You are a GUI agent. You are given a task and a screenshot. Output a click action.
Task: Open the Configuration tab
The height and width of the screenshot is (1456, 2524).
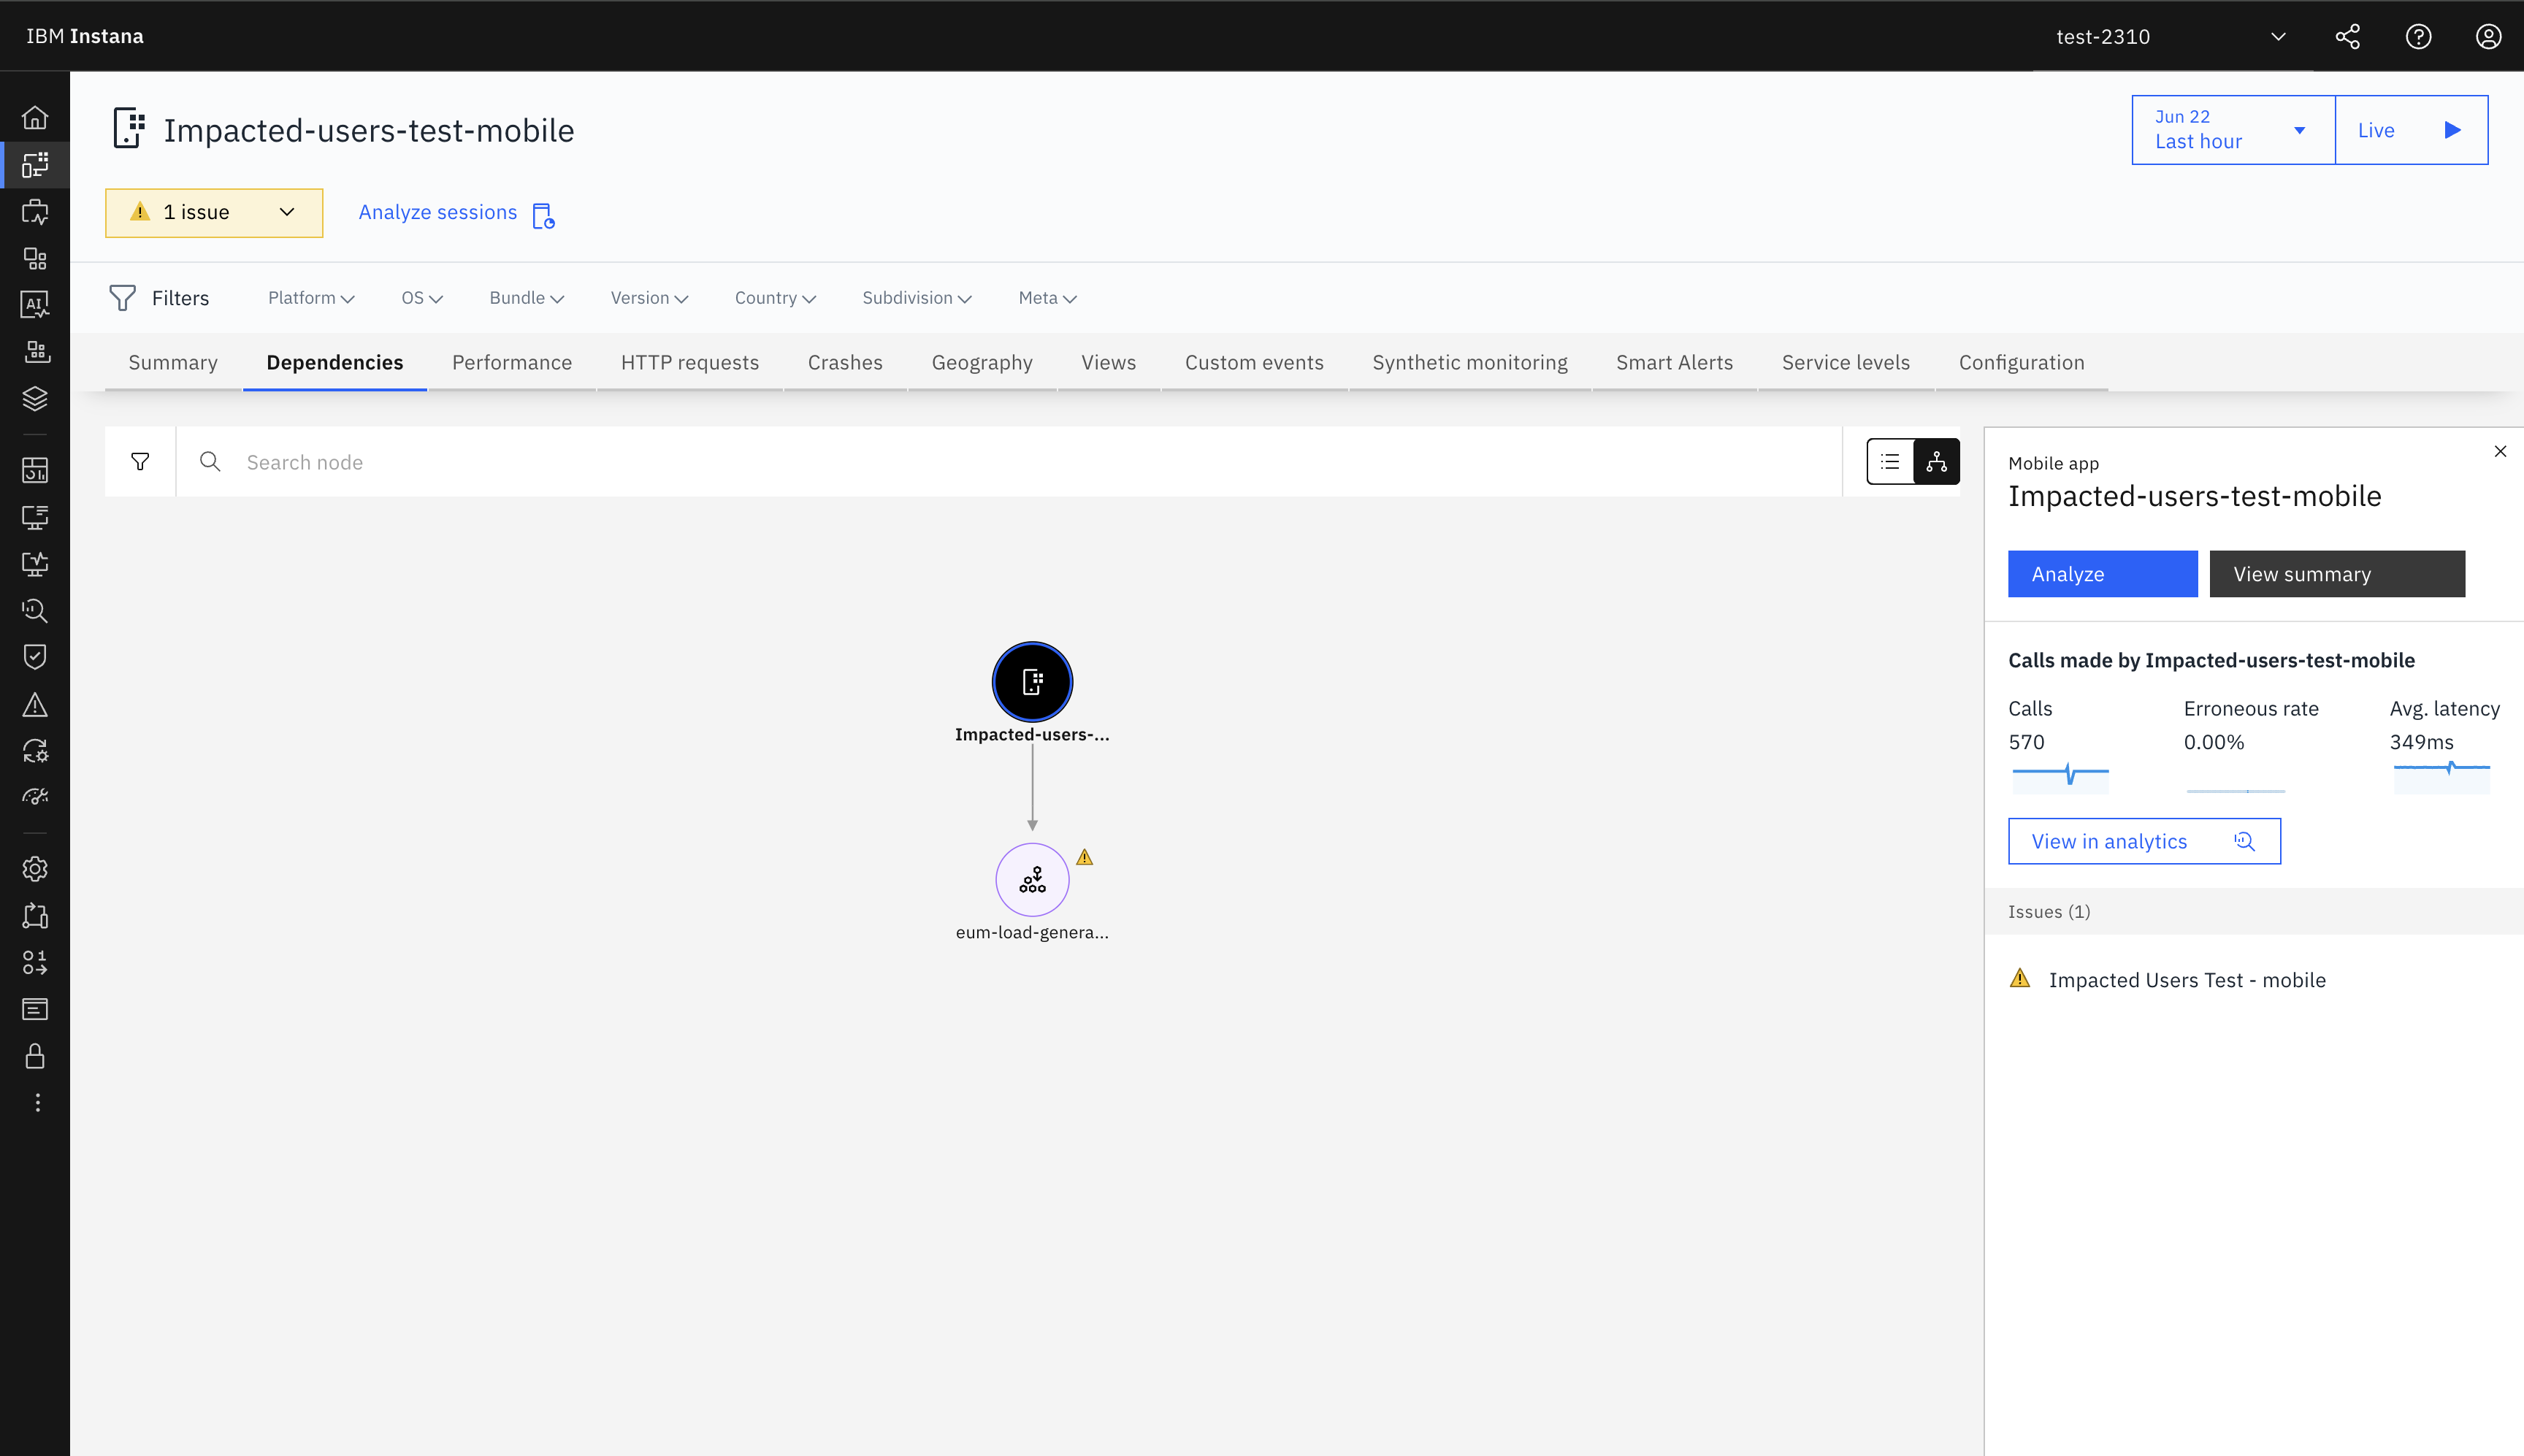(2022, 363)
